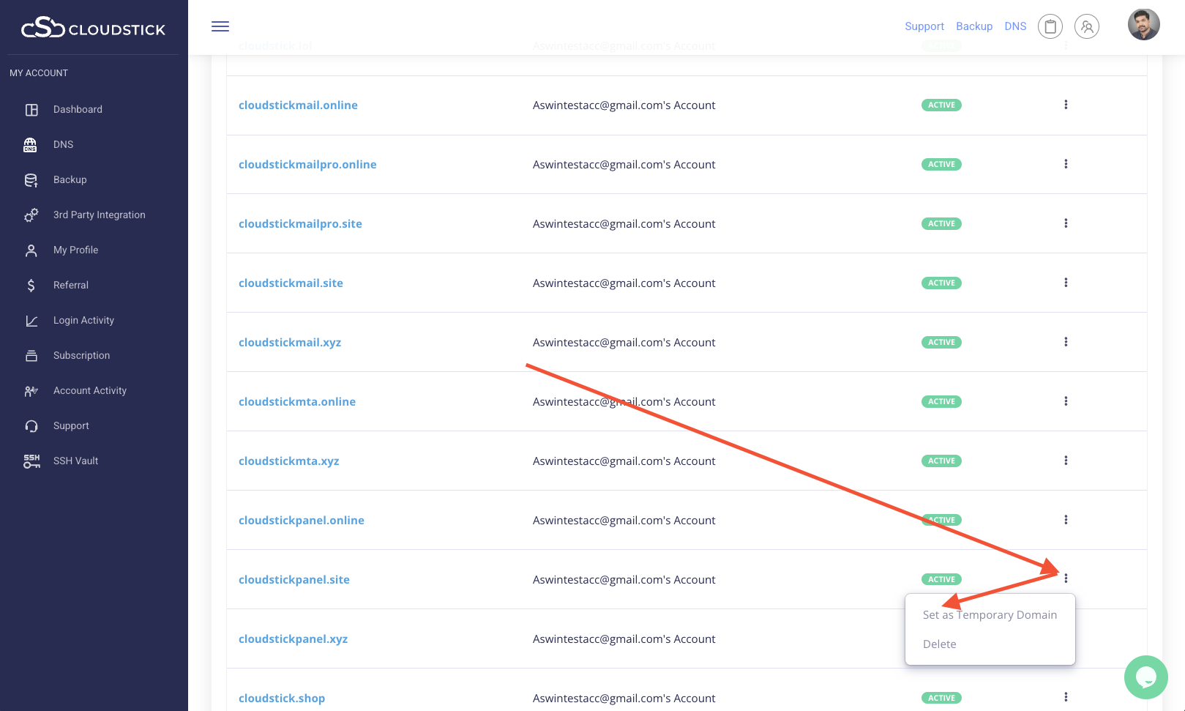The width and height of the screenshot is (1185, 711).
Task: Click the CloudStick logo
Action: point(93,29)
